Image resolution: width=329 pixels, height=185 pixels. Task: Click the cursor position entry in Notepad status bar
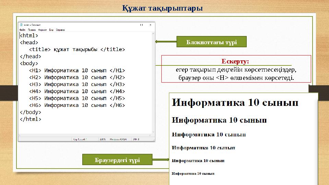(x=80, y=139)
